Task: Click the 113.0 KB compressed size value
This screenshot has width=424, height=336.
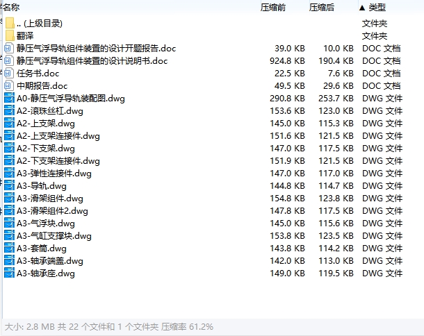Action: 336,260
